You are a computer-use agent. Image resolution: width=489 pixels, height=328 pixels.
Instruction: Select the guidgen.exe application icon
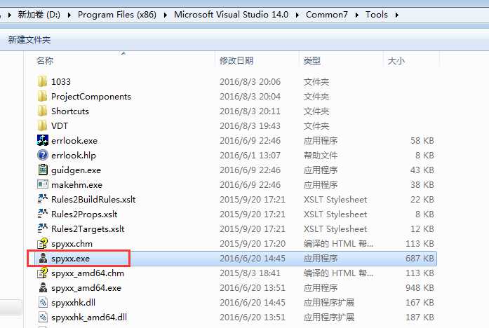pos(42,170)
